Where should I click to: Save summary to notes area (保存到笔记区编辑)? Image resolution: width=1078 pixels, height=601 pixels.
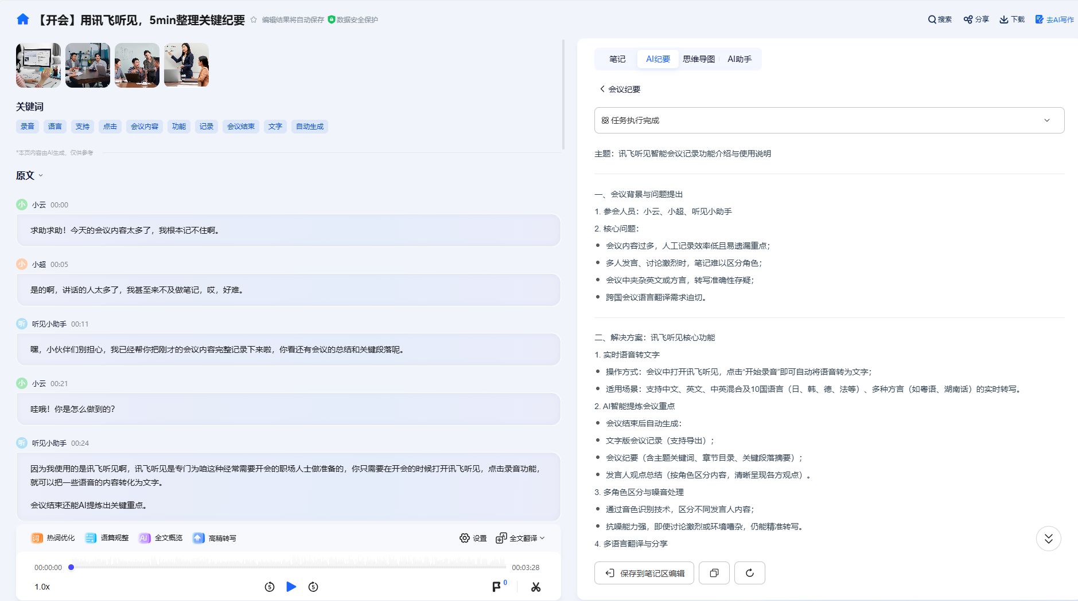(x=644, y=573)
